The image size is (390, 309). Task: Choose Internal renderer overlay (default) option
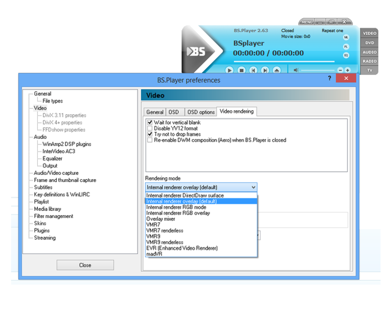201,201
